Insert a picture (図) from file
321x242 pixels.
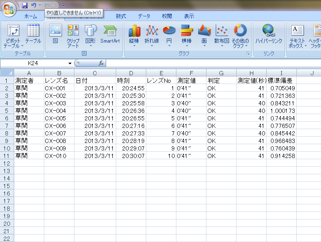point(56,34)
